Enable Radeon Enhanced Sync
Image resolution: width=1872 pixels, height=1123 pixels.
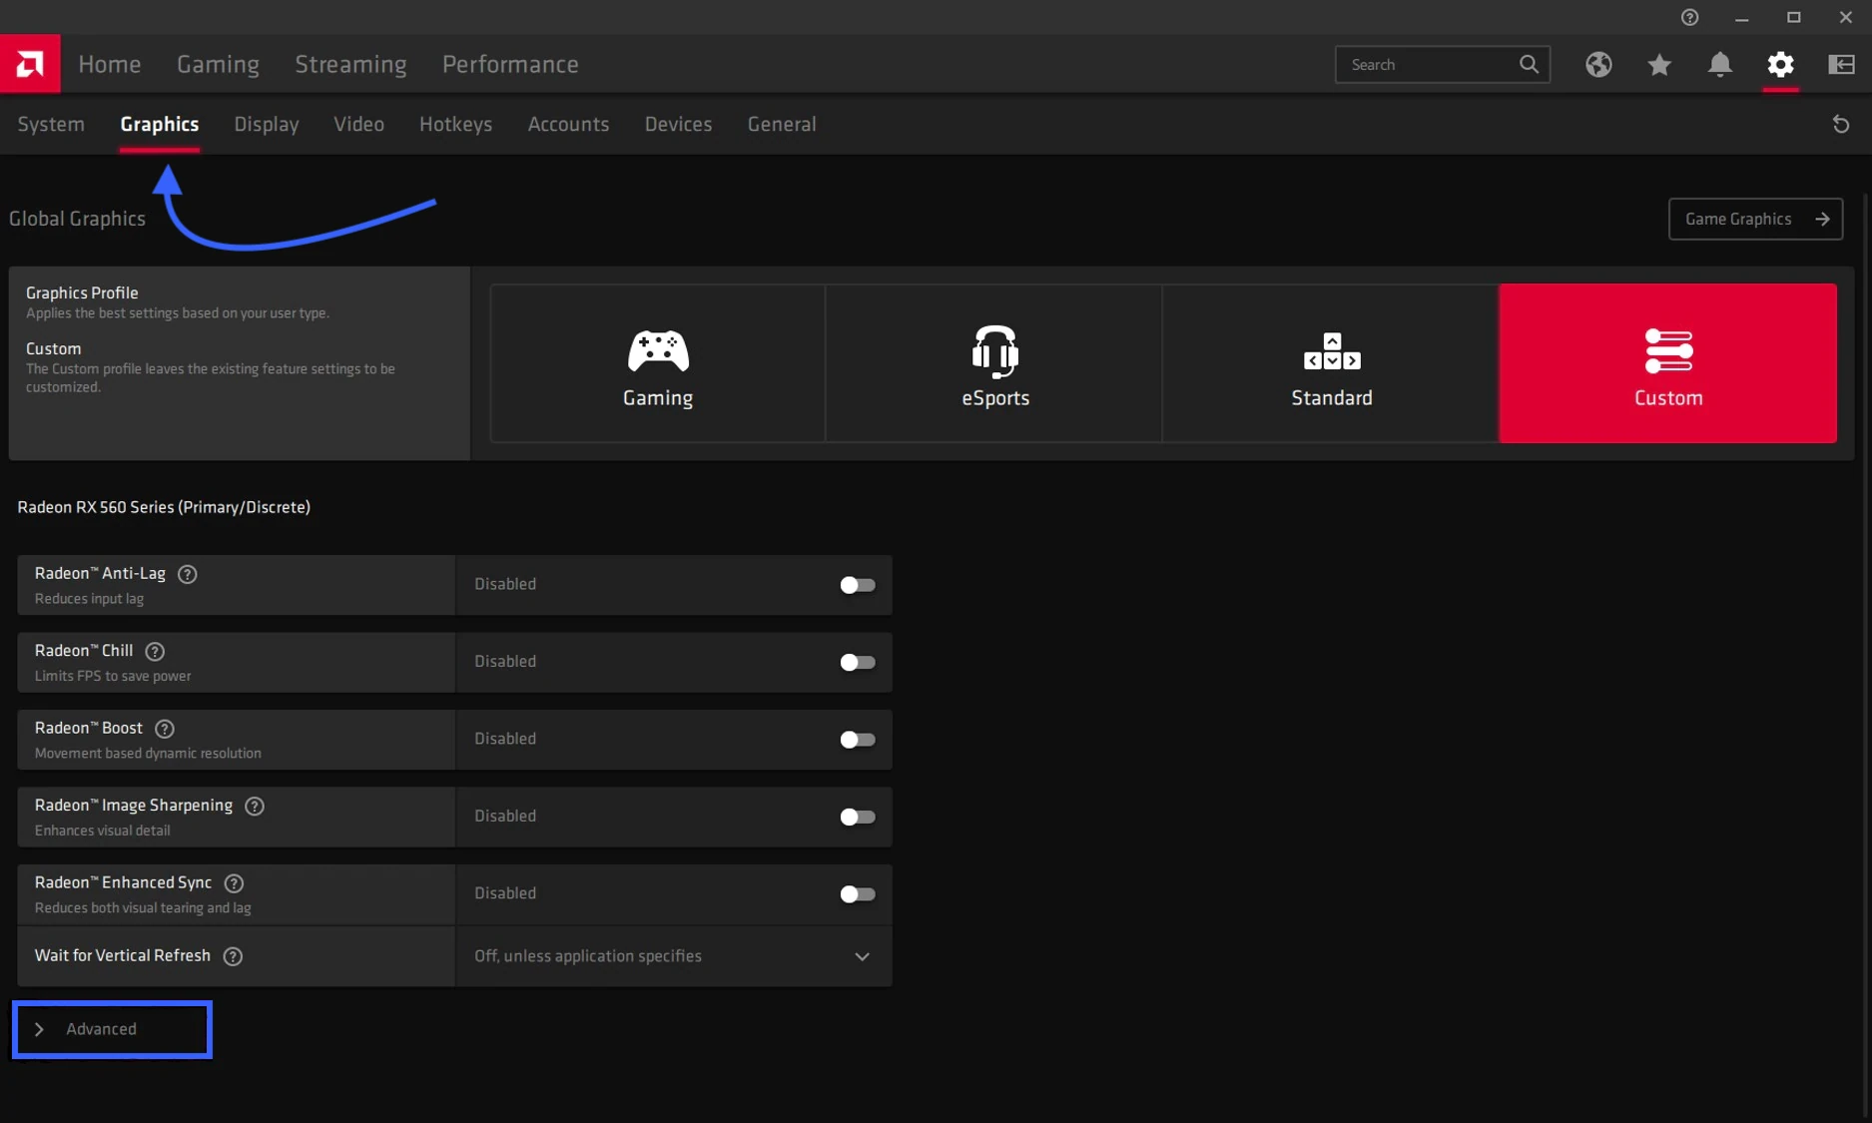(856, 894)
